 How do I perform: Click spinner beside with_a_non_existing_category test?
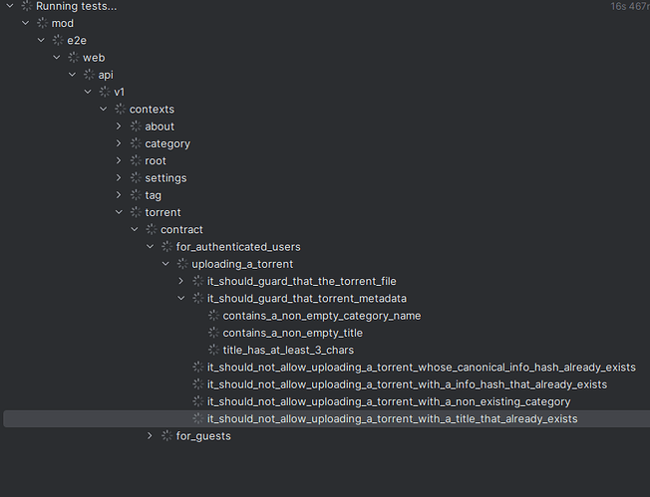click(198, 401)
